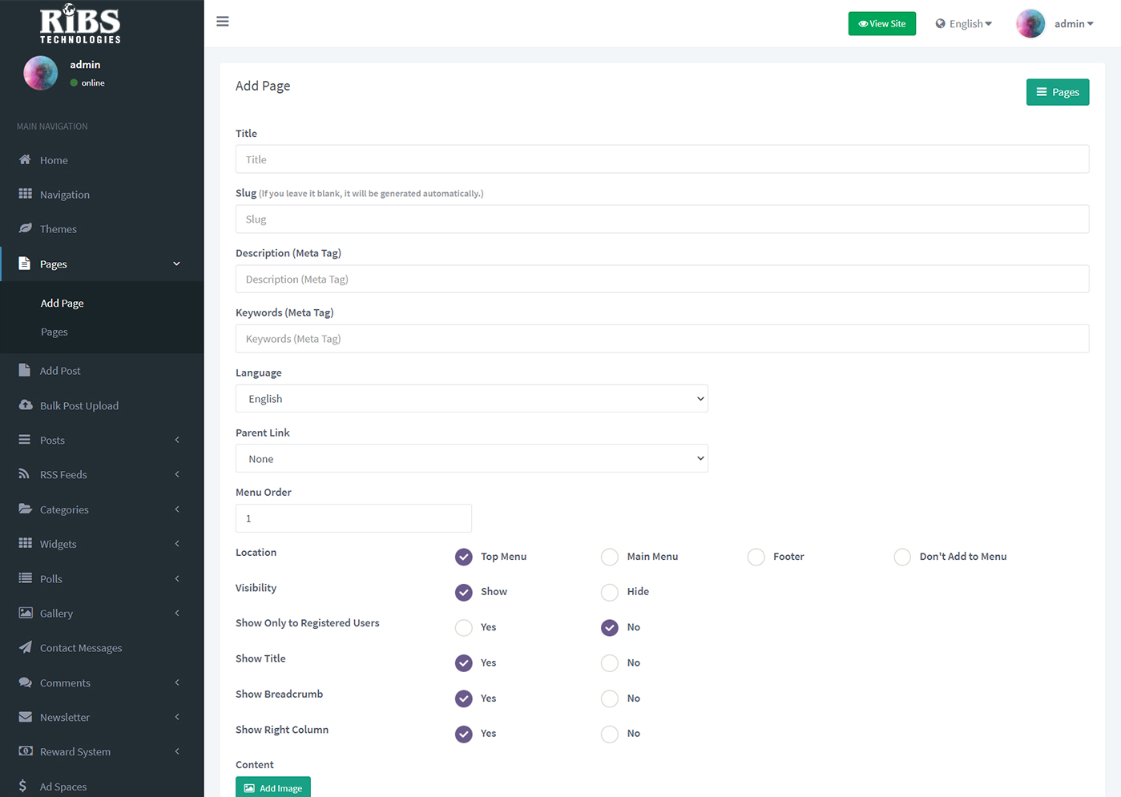Click the green View Site button
Screen dimensions: 1121x797
pos(881,24)
